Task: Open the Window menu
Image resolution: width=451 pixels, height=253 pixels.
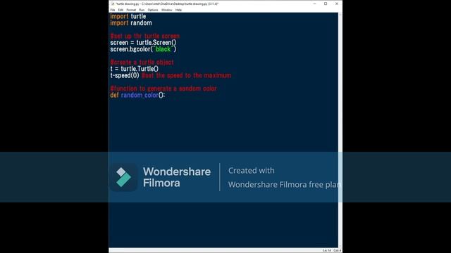Action: (x=166, y=10)
